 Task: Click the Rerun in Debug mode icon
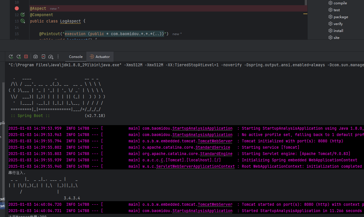(18, 57)
